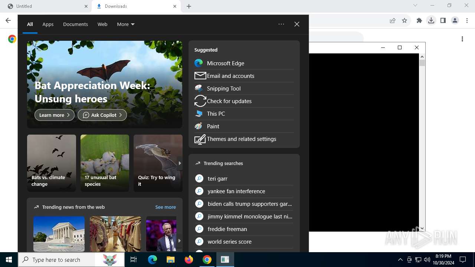475x267 pixels.
Task: Open biden calls trump supporters trending search
Action: click(x=244, y=204)
